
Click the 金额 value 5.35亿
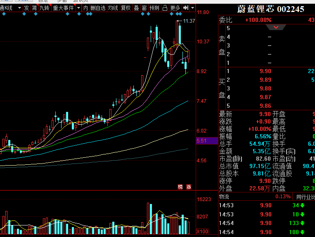click(x=262, y=151)
